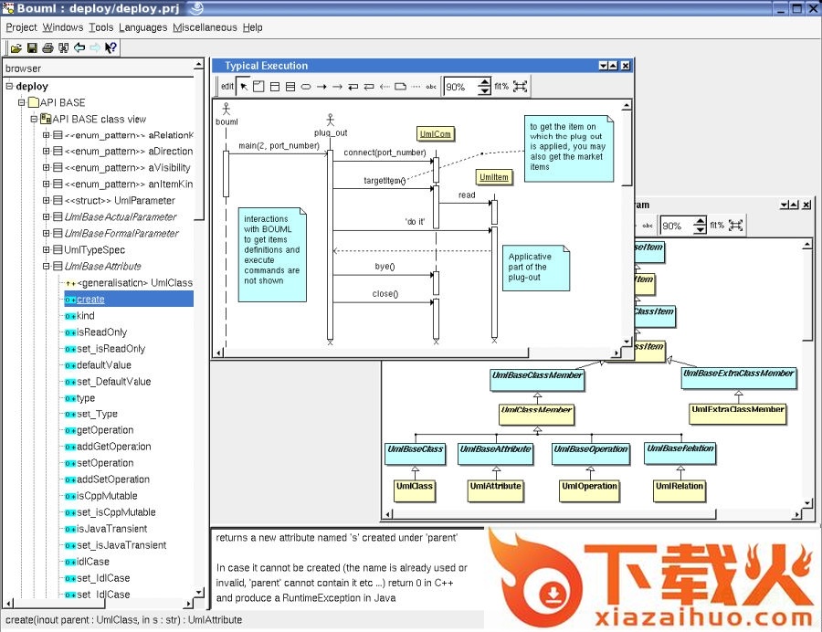This screenshot has width=822, height=632.
Task: Fit Typical Execution diagram with the fit icon
Action: pos(520,87)
